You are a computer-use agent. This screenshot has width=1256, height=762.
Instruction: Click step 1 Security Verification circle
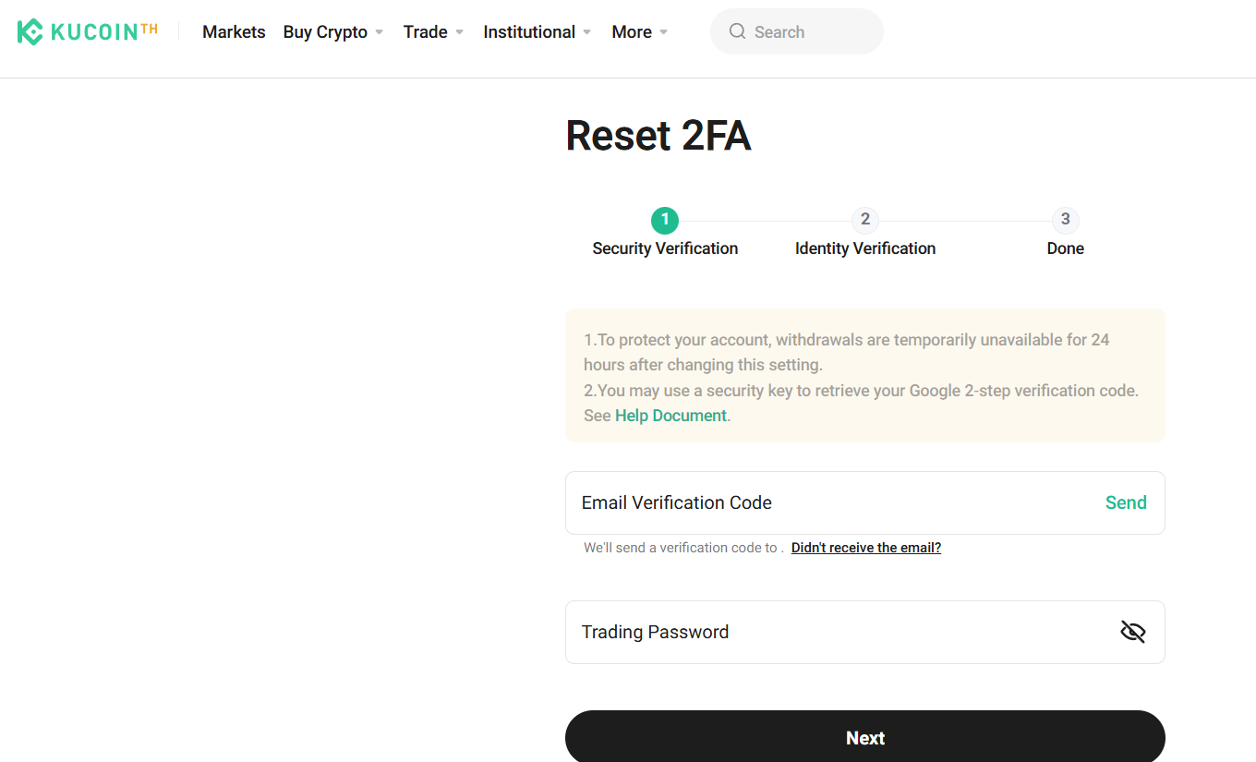[665, 220]
